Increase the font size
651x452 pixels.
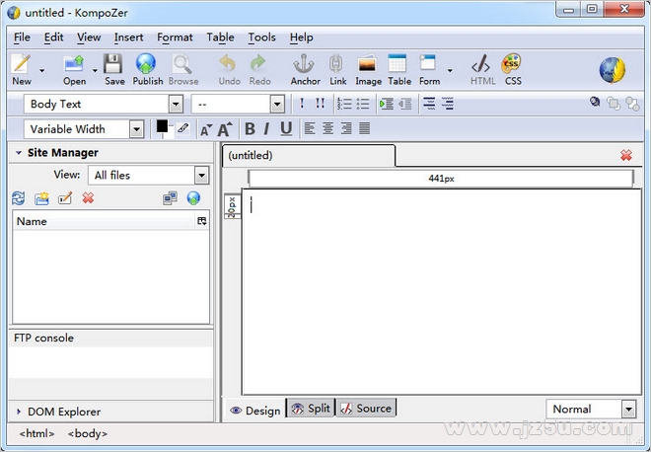225,129
